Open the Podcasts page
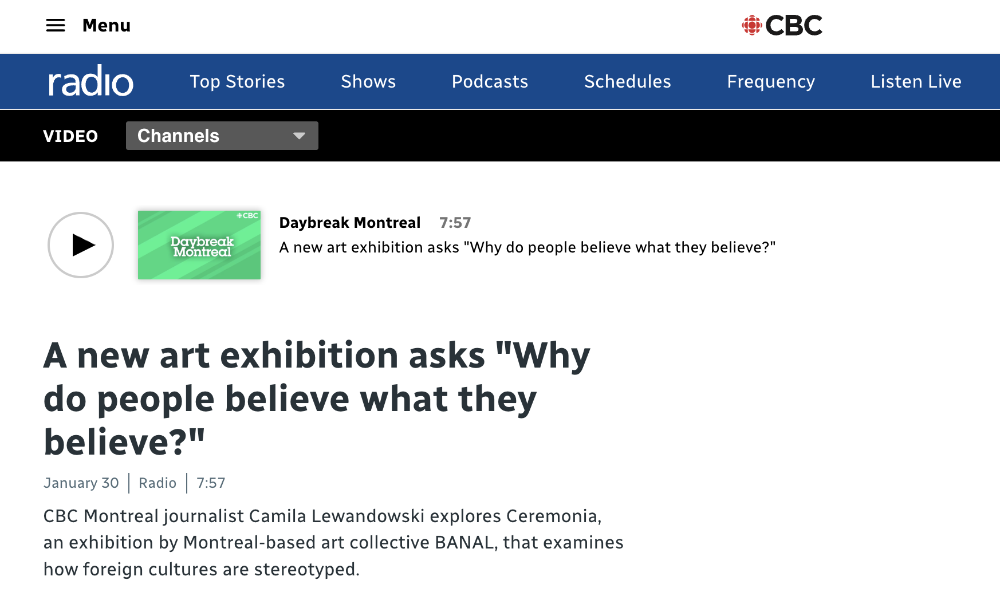 [x=490, y=81]
